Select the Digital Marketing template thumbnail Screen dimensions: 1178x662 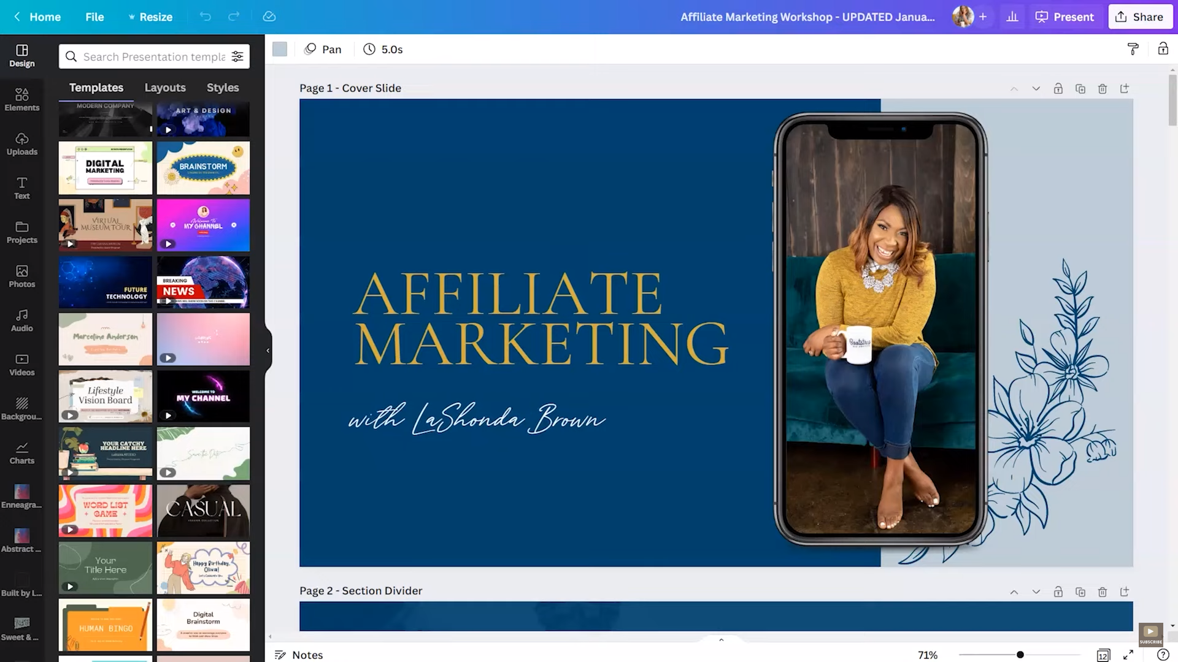[x=106, y=168]
